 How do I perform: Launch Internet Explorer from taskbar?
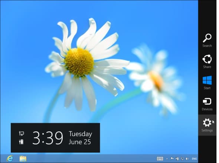[10, 159]
